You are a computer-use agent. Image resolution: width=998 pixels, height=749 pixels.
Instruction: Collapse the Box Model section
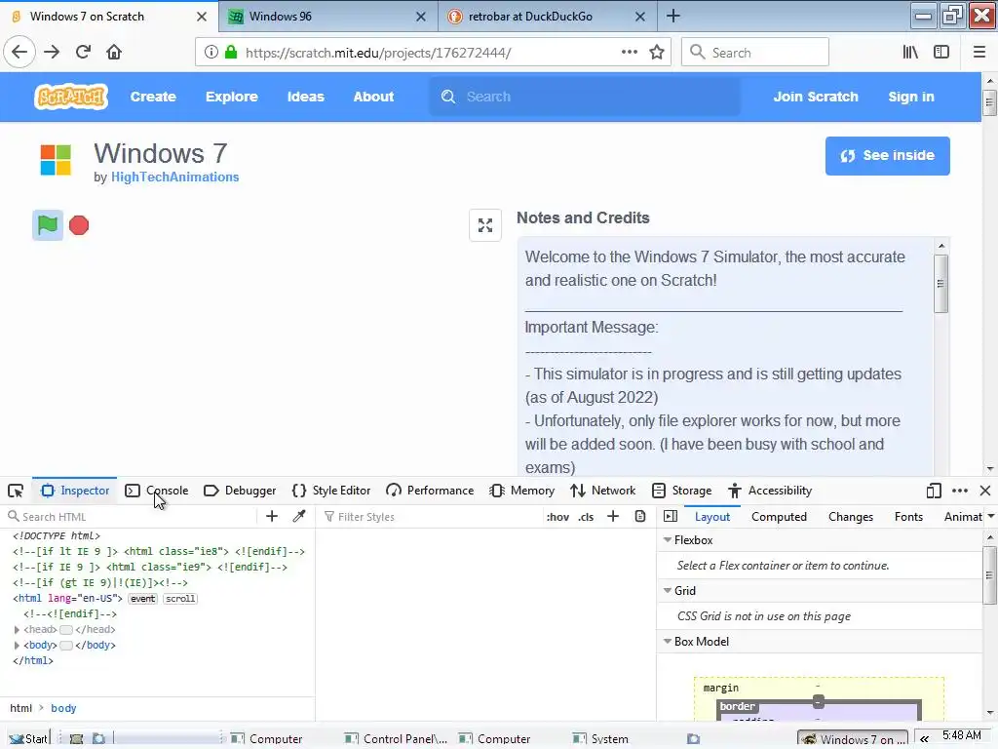tap(668, 642)
